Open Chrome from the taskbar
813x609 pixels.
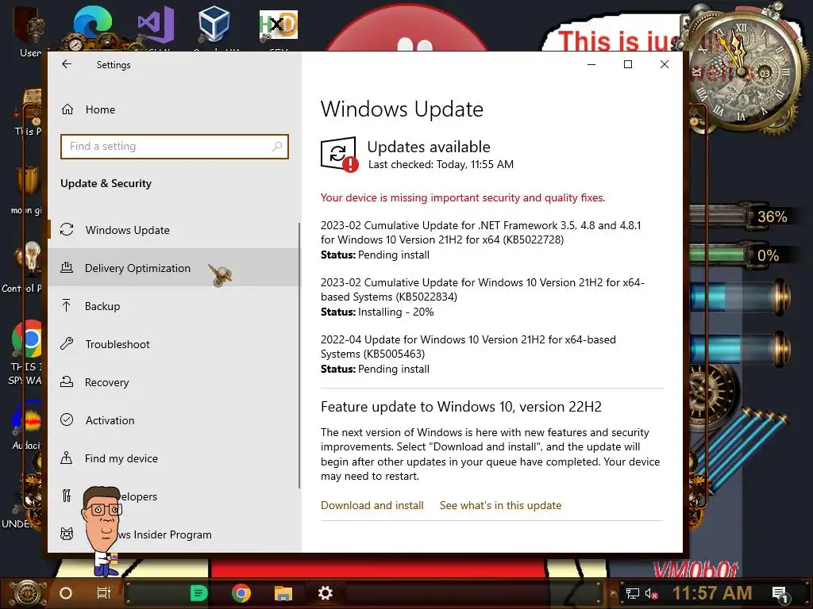click(x=241, y=593)
